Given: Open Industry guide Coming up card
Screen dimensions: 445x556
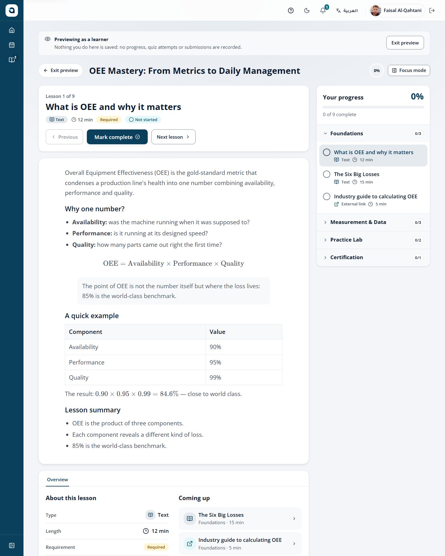Looking at the screenshot, I should click(x=240, y=544).
